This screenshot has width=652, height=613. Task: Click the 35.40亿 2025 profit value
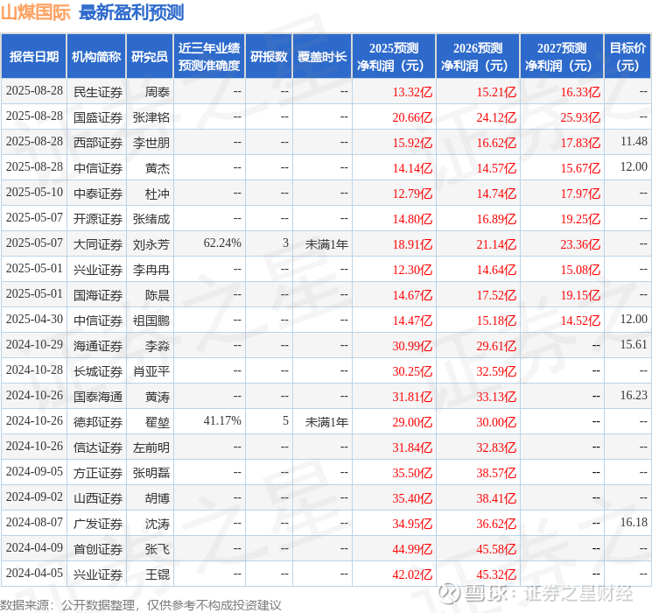pyautogui.click(x=412, y=498)
